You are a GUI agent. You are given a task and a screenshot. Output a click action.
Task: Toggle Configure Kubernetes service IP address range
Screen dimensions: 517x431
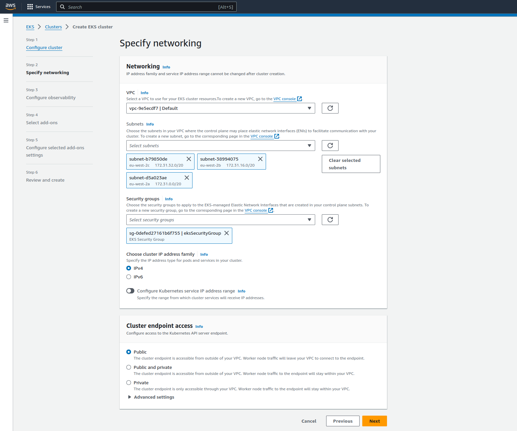(x=130, y=291)
